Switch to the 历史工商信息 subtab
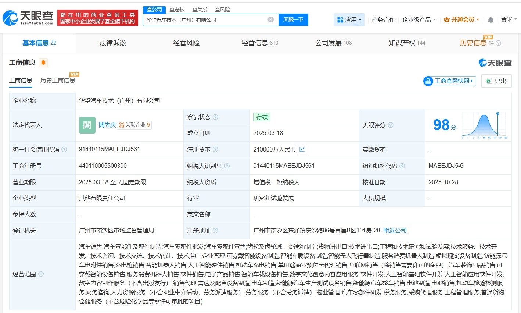 (58, 81)
